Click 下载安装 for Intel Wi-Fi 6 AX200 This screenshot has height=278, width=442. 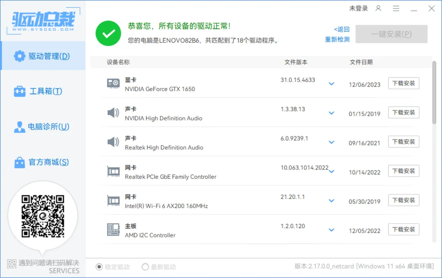tap(404, 200)
